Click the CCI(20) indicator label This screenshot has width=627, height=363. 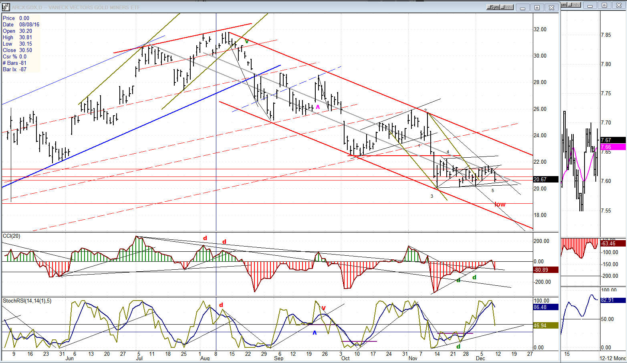point(12,236)
